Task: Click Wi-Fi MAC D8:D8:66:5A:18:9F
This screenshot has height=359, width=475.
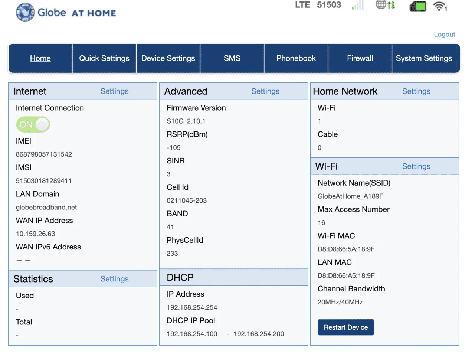Action: tap(346, 249)
